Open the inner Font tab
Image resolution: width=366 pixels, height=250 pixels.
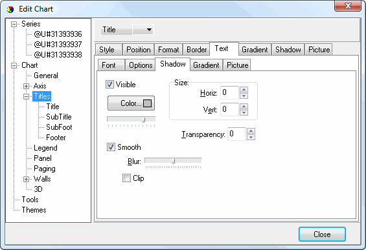pos(109,65)
